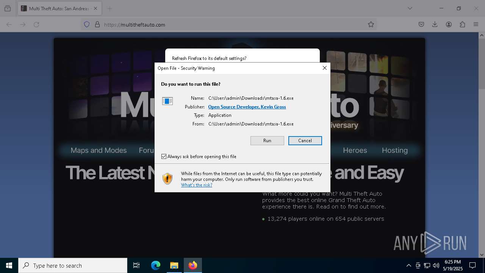Reload the page with the refresh icon
The width and height of the screenshot is (485, 273).
click(x=36, y=24)
